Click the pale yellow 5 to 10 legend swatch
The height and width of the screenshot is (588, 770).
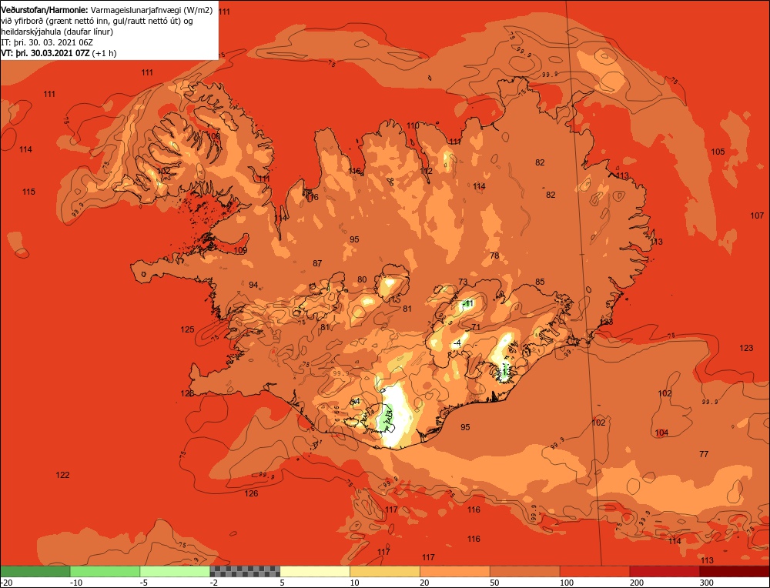pyautogui.click(x=315, y=571)
